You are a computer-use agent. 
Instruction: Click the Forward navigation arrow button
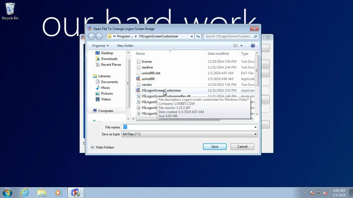point(99,36)
